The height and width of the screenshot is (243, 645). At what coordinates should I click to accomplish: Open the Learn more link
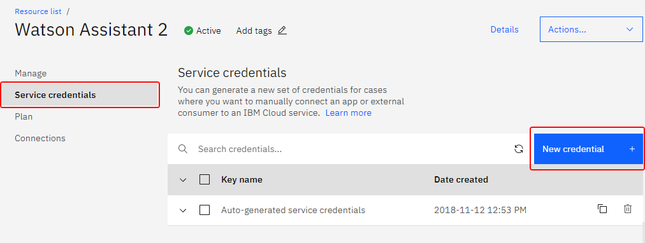pyautogui.click(x=349, y=113)
